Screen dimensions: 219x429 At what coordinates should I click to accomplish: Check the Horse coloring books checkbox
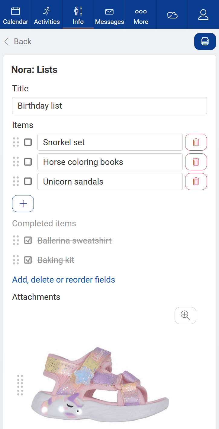click(x=28, y=162)
